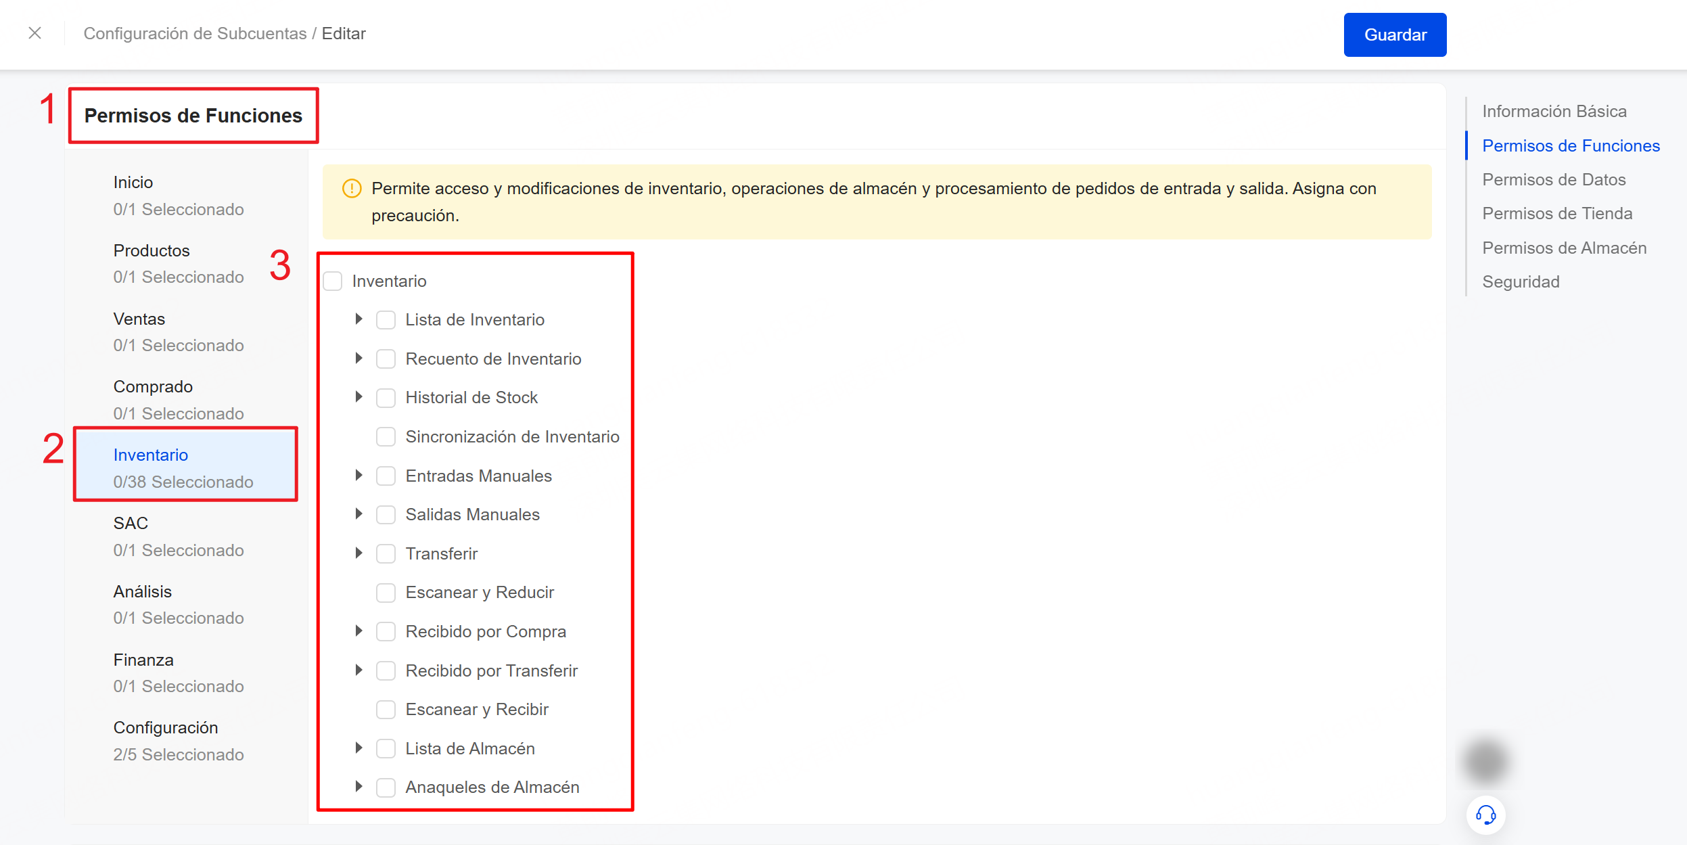Expand the Transferir tree node
The image size is (1687, 845).
point(359,553)
